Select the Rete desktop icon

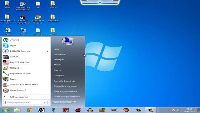(x=23, y=31)
